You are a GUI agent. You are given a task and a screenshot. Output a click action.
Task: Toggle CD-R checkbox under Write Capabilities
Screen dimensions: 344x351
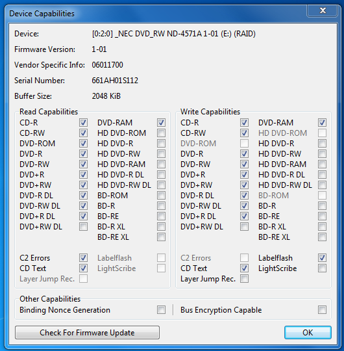244,123
